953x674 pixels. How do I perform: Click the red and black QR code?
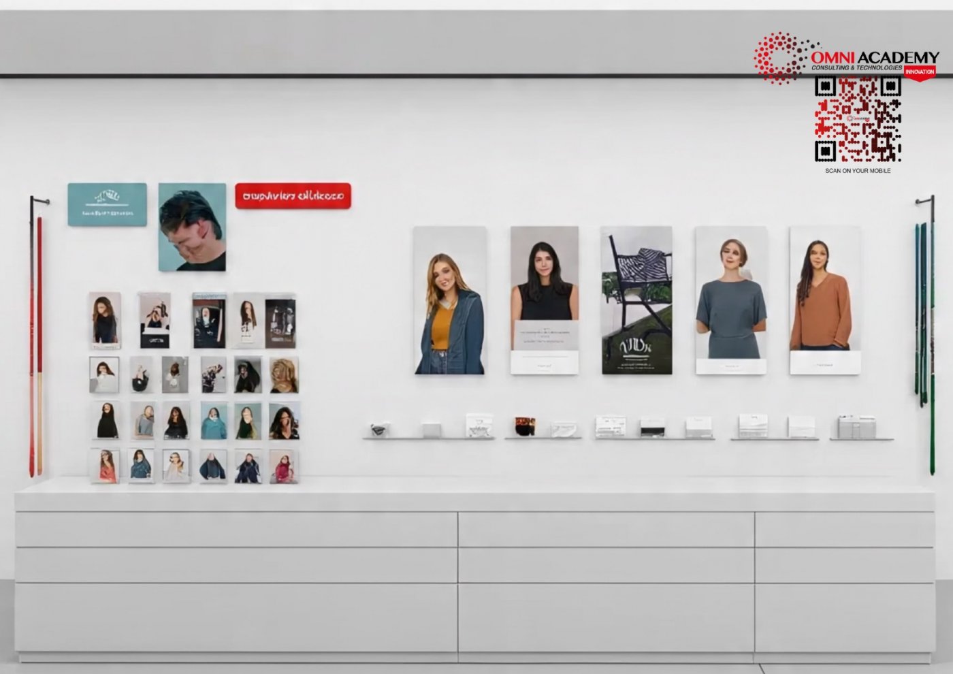pyautogui.click(x=858, y=119)
